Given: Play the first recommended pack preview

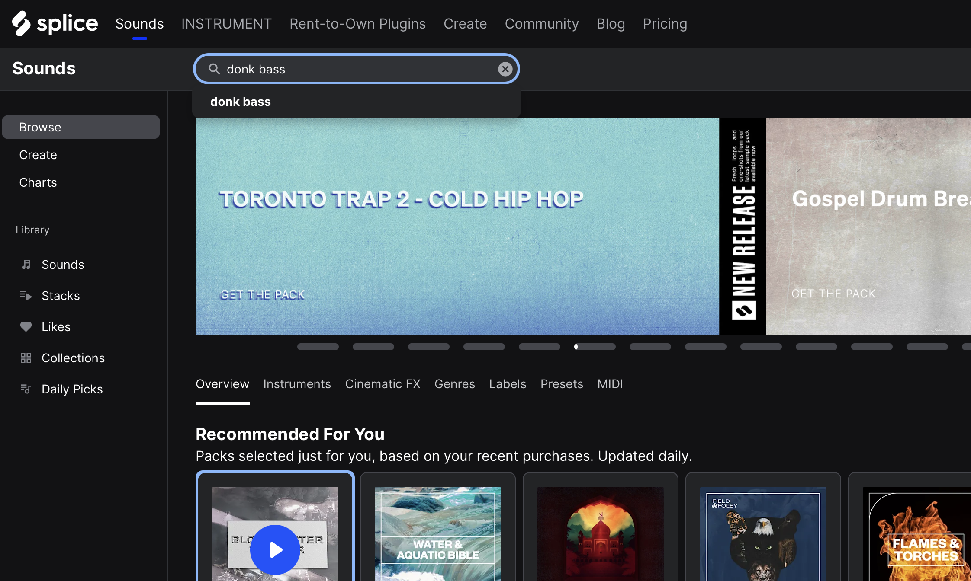Looking at the screenshot, I should (275, 549).
